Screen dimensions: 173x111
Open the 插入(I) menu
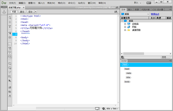click(x=41, y=3)
